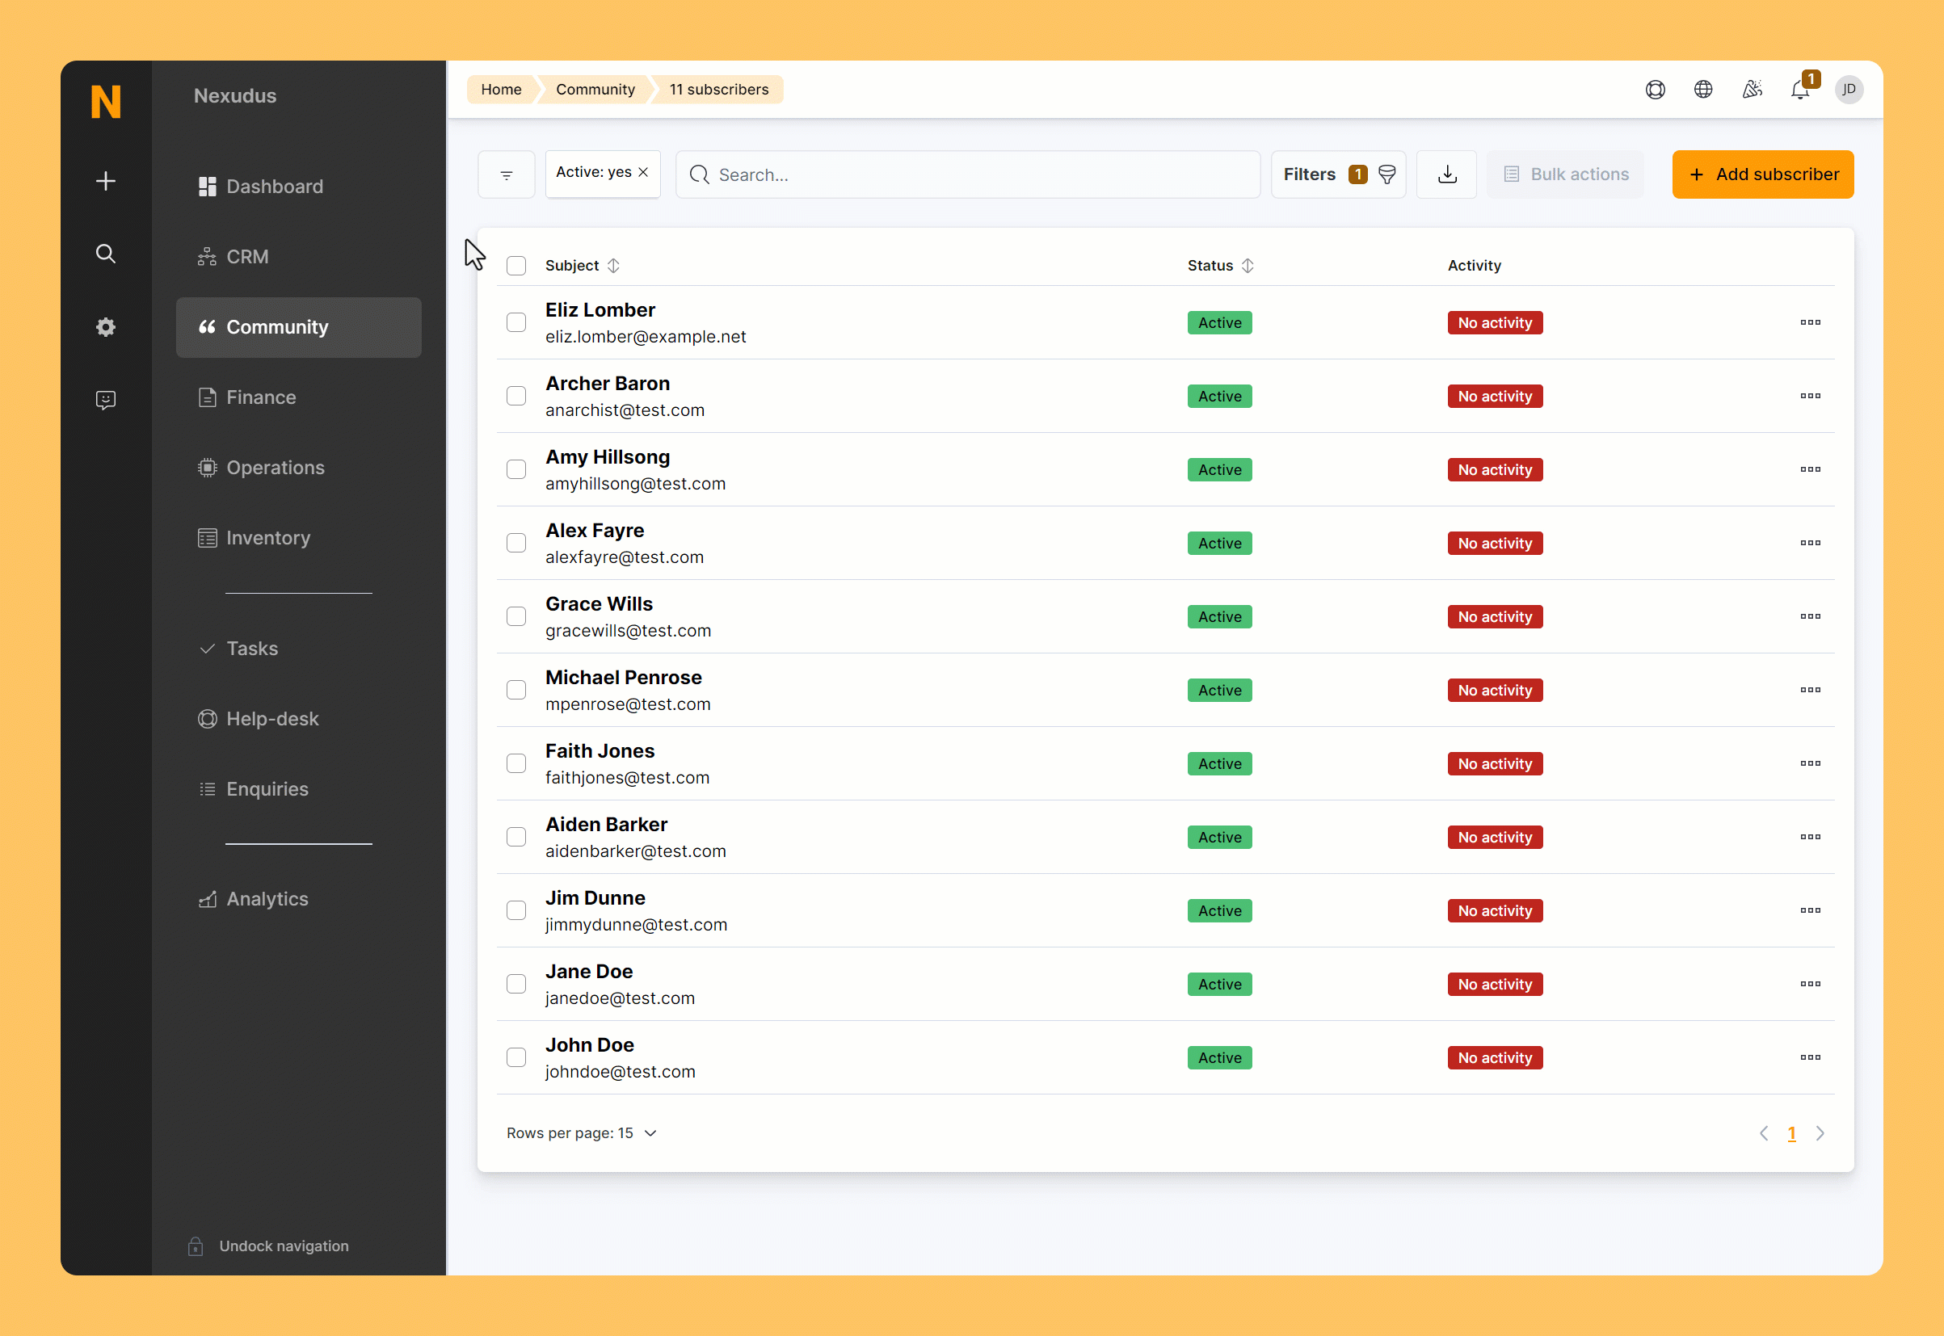Open the Filters panel button
Viewport: 1944px width, 1336px height.
point(1339,174)
